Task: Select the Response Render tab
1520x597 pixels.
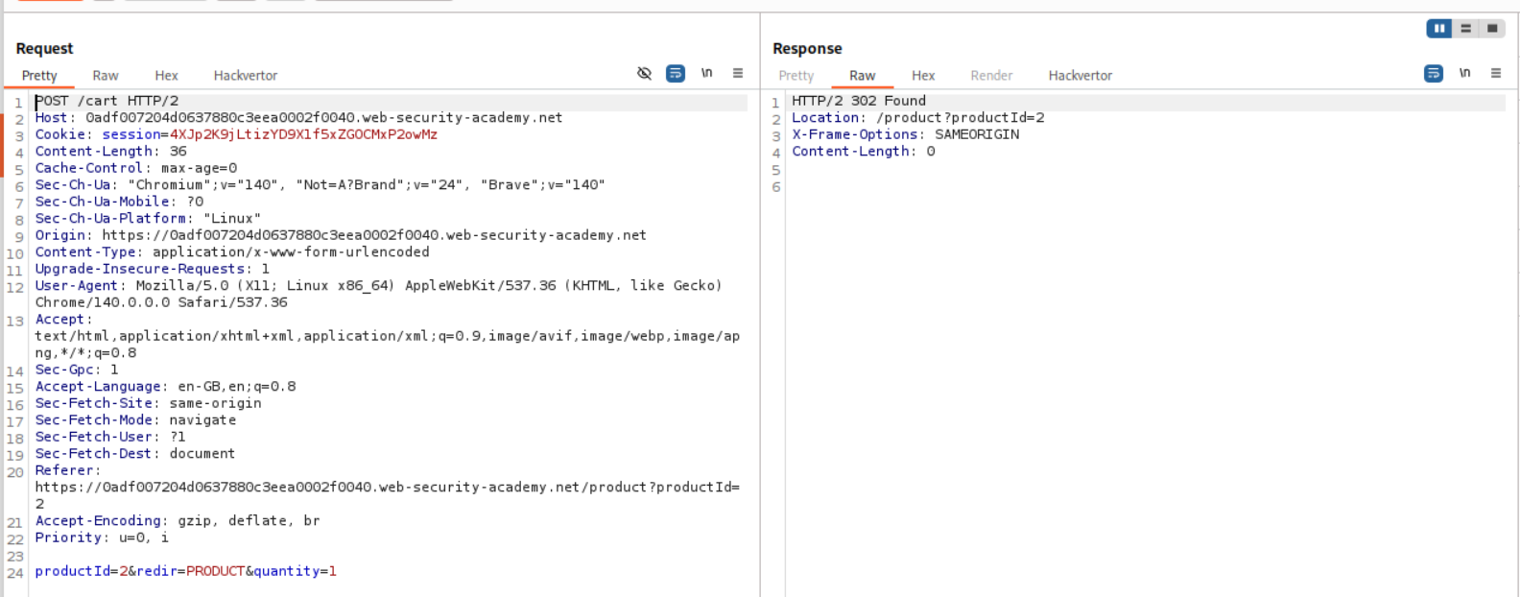Action: click(x=991, y=76)
